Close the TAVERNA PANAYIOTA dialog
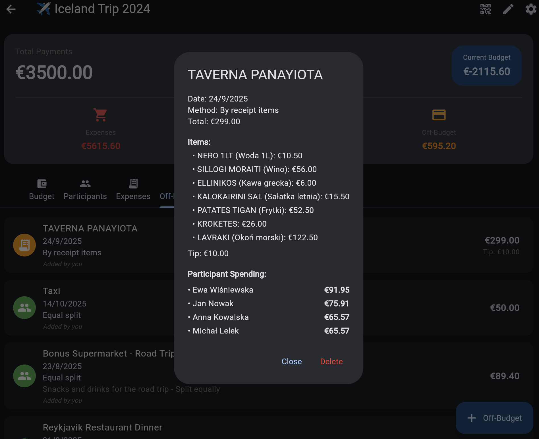539x439 pixels. pyautogui.click(x=291, y=361)
